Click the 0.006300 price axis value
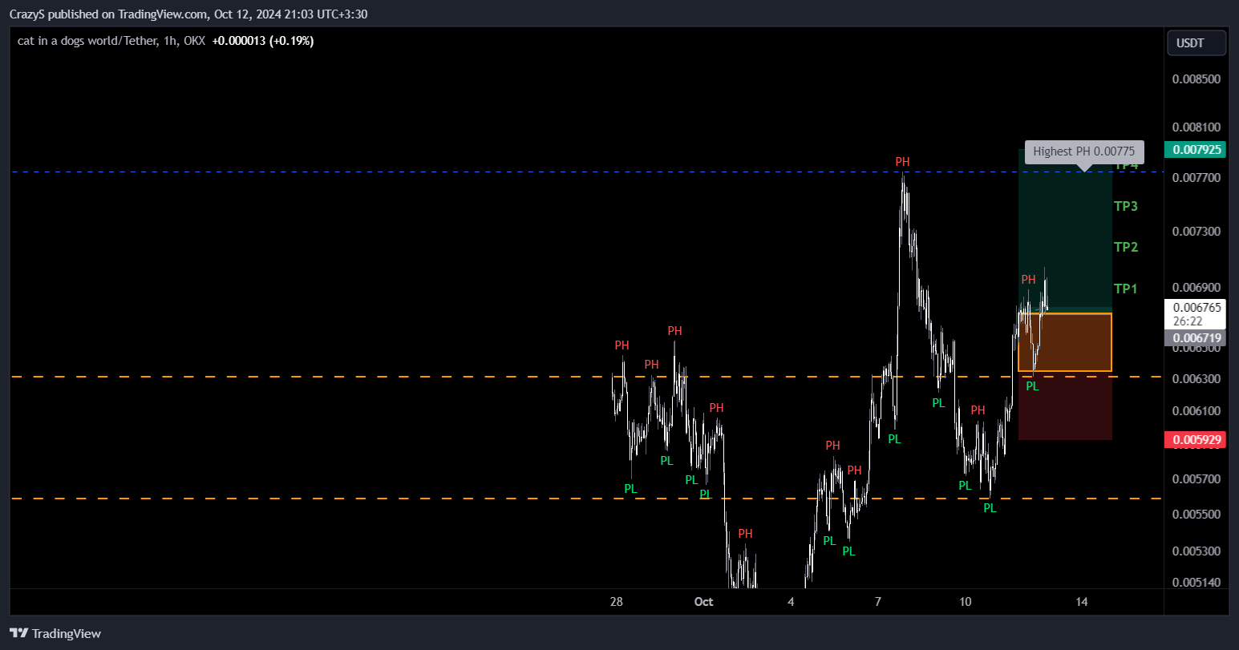This screenshot has height=650, width=1239. [1196, 377]
